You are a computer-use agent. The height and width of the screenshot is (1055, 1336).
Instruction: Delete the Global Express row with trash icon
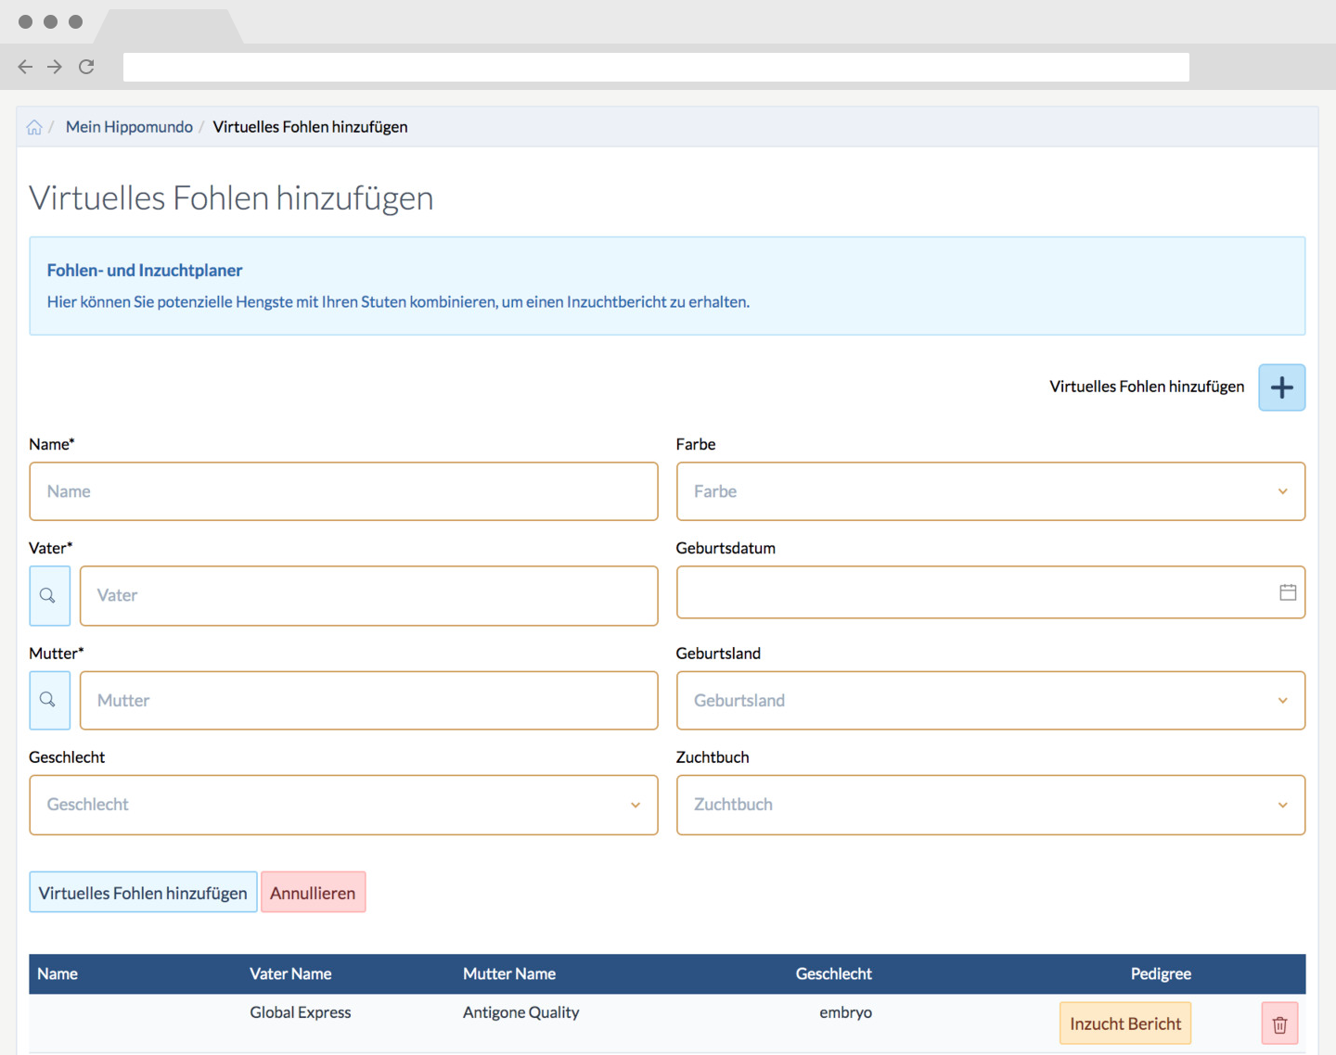[x=1279, y=1023]
